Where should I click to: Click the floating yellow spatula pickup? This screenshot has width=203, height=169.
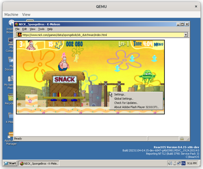pos(76,58)
